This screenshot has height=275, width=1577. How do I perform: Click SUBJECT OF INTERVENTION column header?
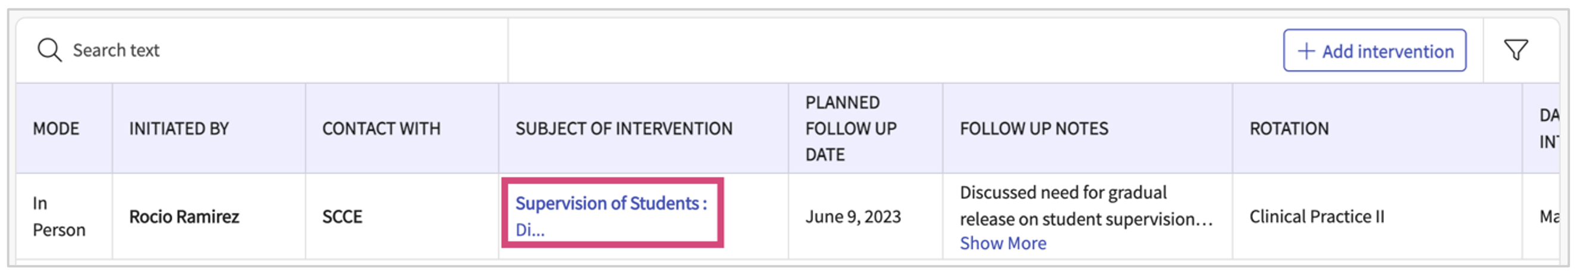[624, 129]
